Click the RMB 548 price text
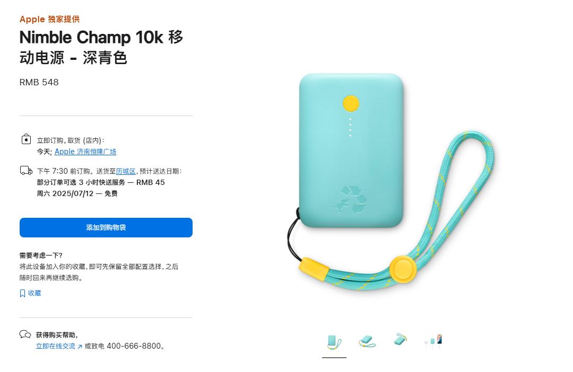The image size is (573, 372). [x=39, y=82]
